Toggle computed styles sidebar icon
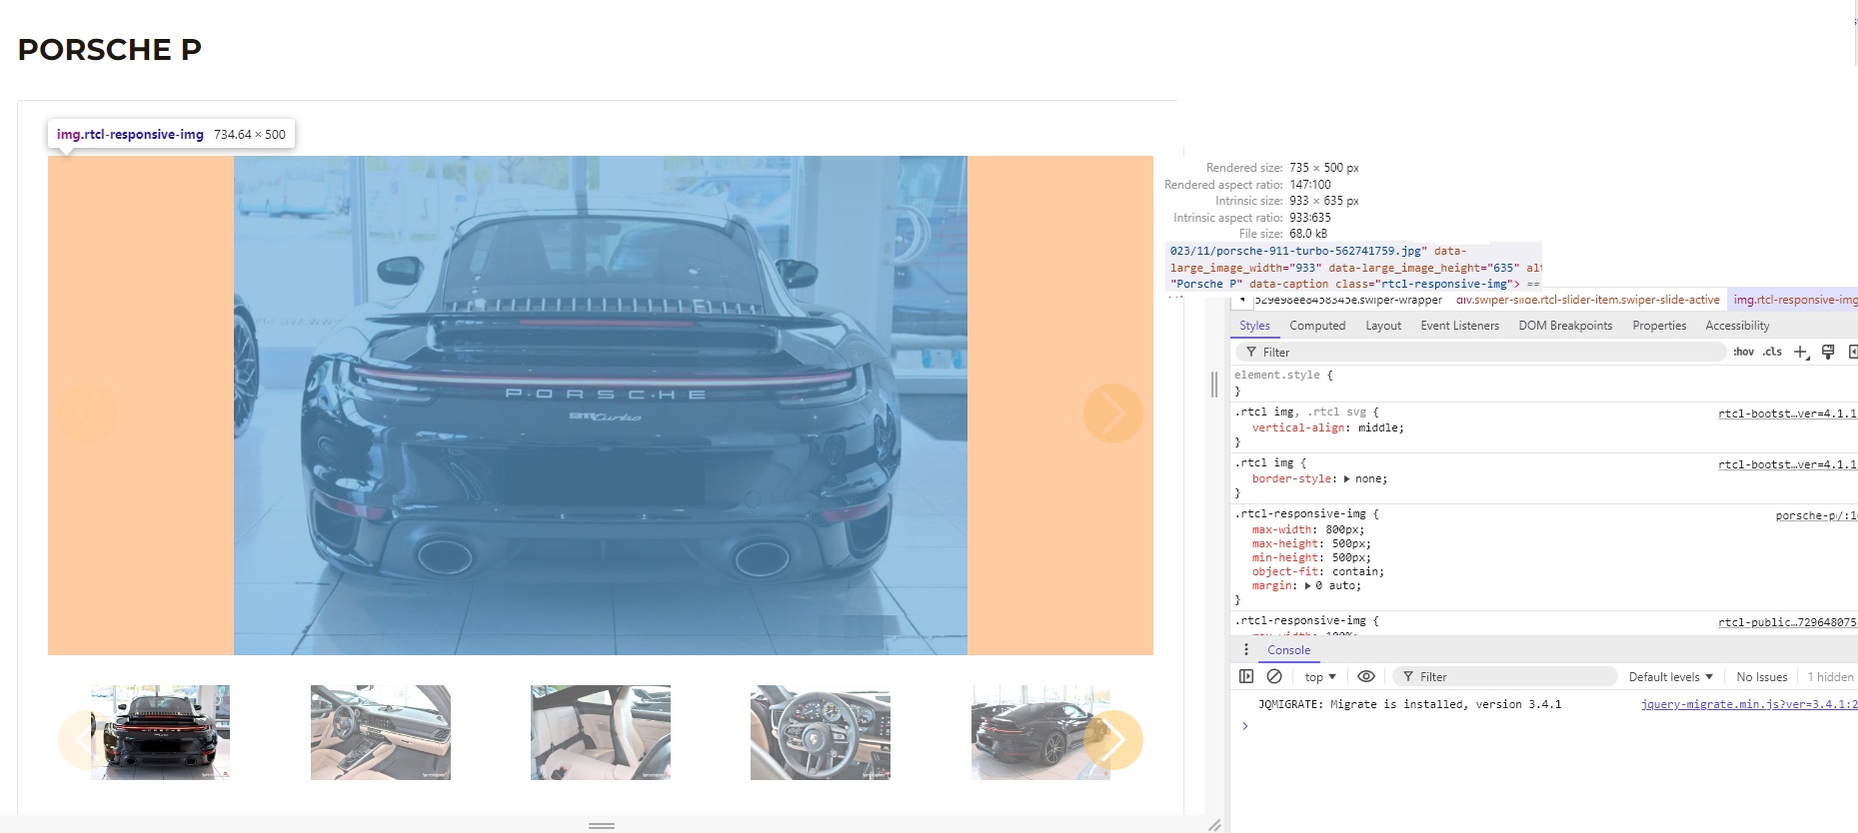The height and width of the screenshot is (833, 1858). (1853, 352)
